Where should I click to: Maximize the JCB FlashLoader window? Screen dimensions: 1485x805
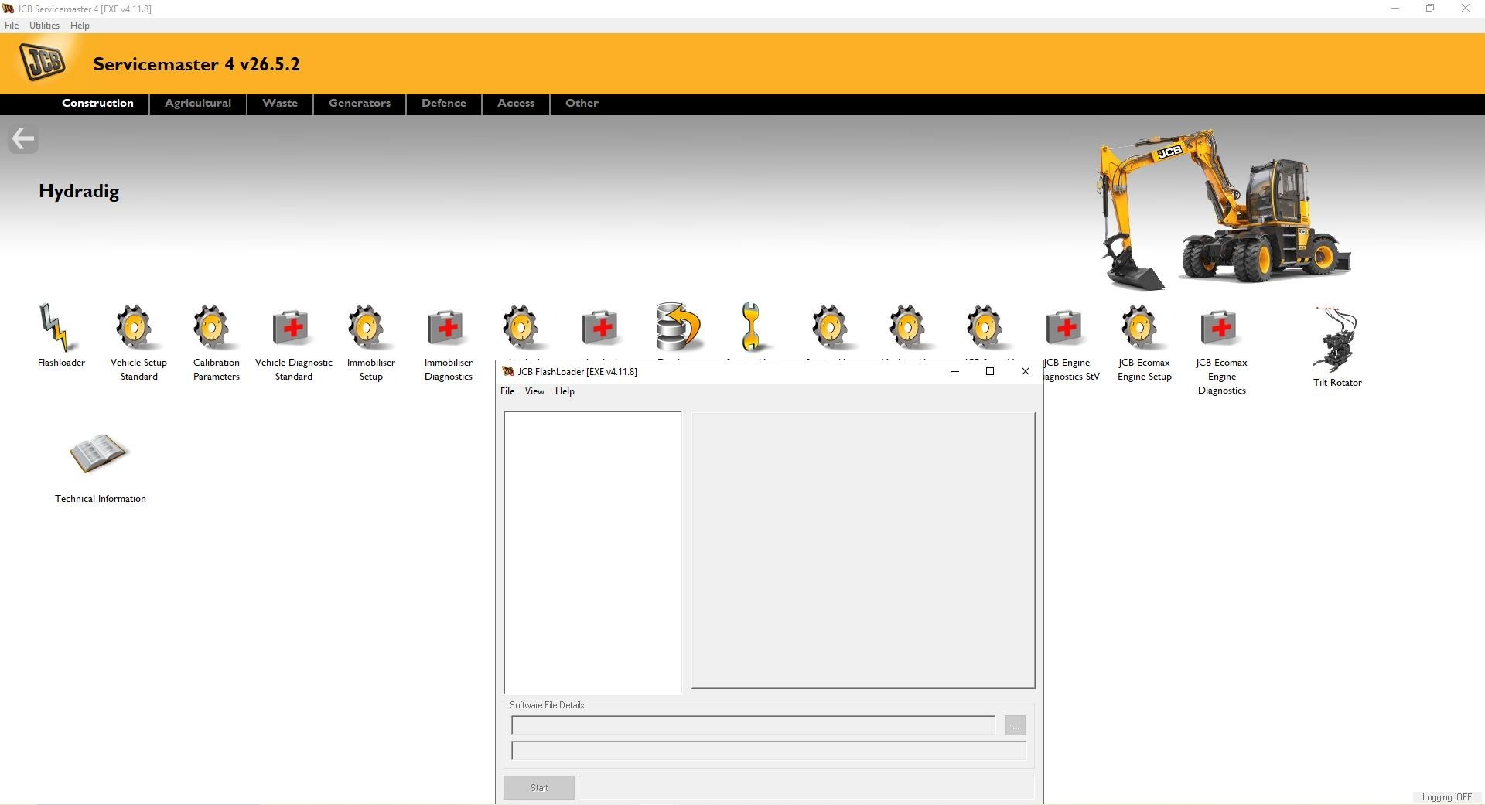tap(989, 371)
